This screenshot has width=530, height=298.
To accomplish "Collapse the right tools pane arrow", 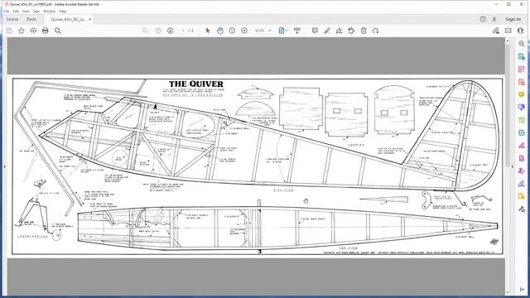I will 522,289.
